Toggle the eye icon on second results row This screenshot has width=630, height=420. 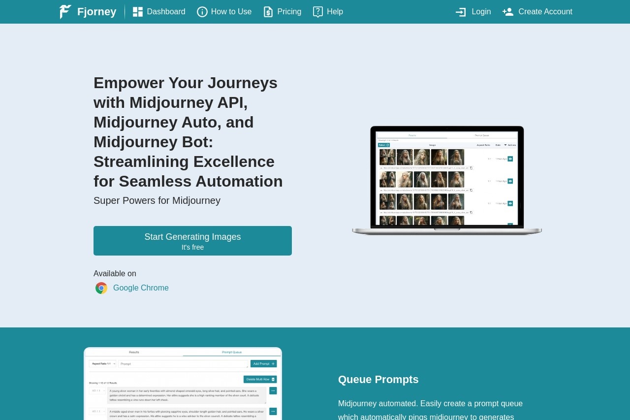pos(510,181)
